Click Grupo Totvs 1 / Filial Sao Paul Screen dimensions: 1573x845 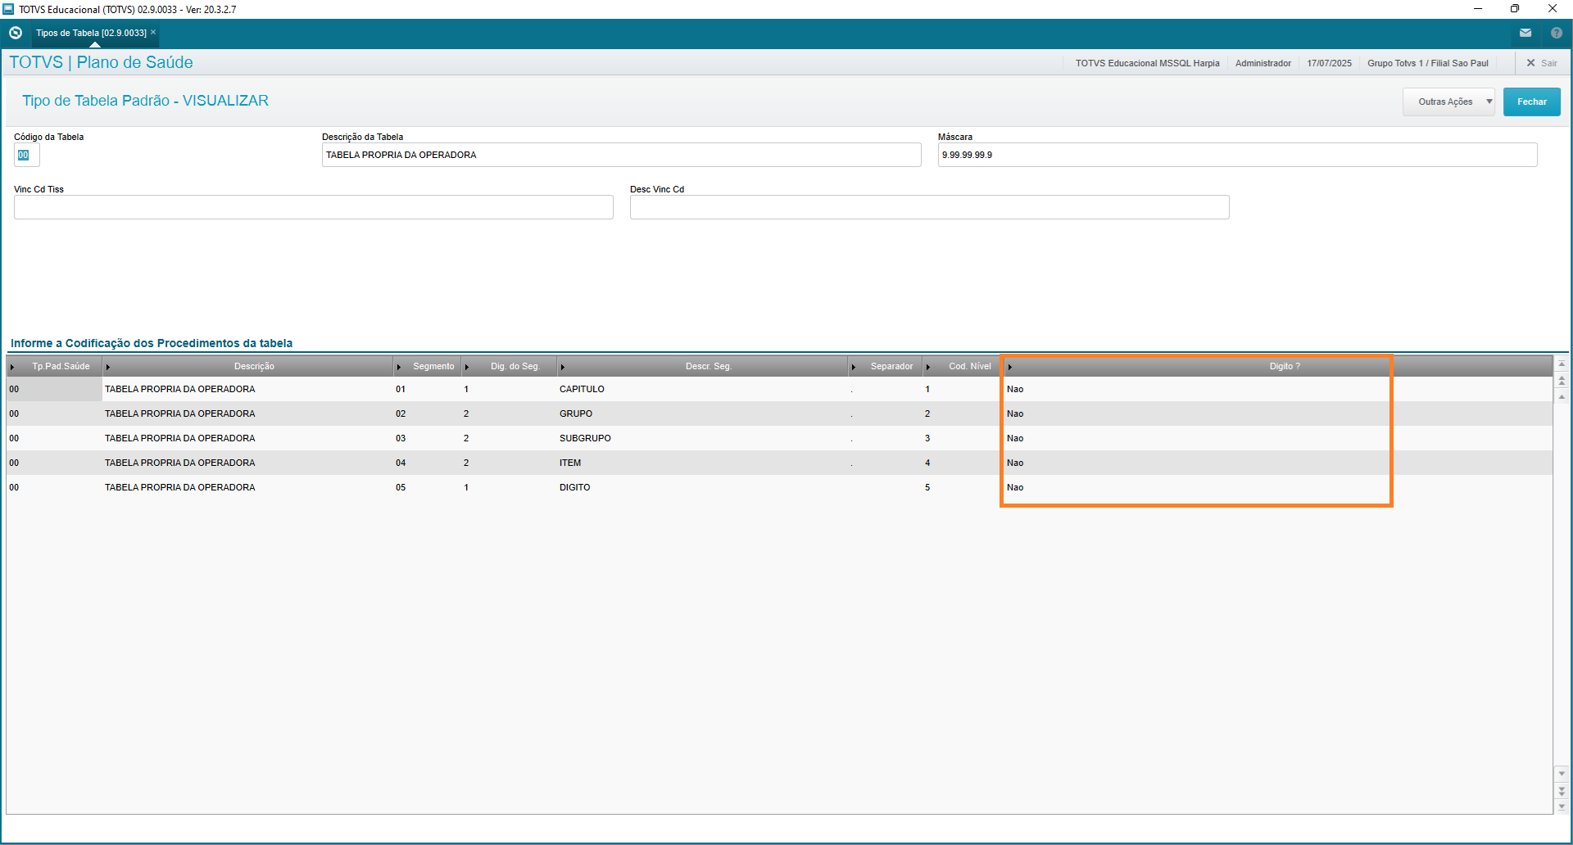click(x=1427, y=63)
